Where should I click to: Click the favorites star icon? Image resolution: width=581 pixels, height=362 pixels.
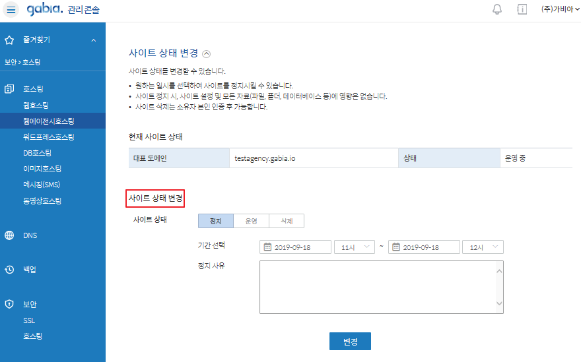(9, 40)
